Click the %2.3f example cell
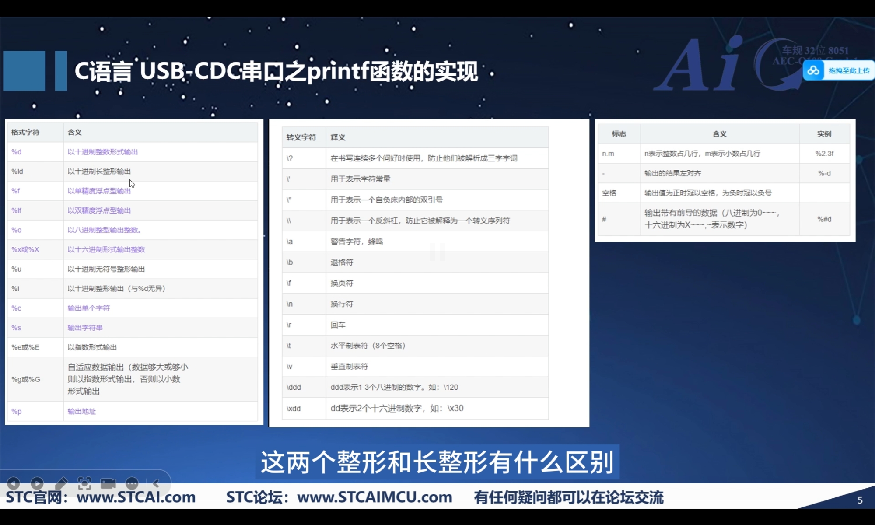The image size is (875, 525). [824, 154]
